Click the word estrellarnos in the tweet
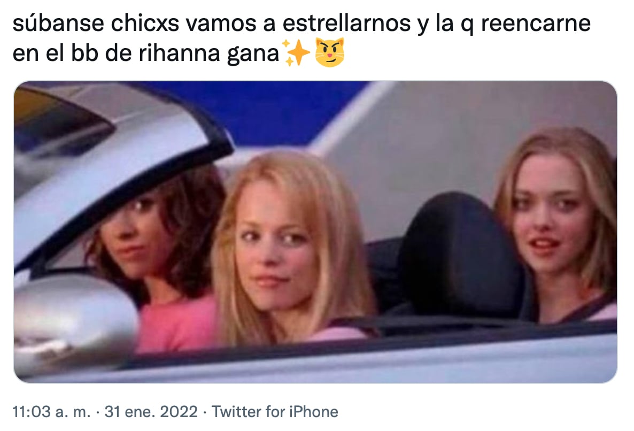 [x=346, y=23]
